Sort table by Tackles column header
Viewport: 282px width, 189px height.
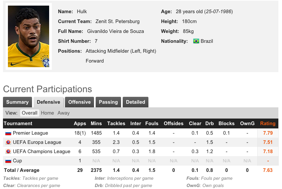pos(116,123)
